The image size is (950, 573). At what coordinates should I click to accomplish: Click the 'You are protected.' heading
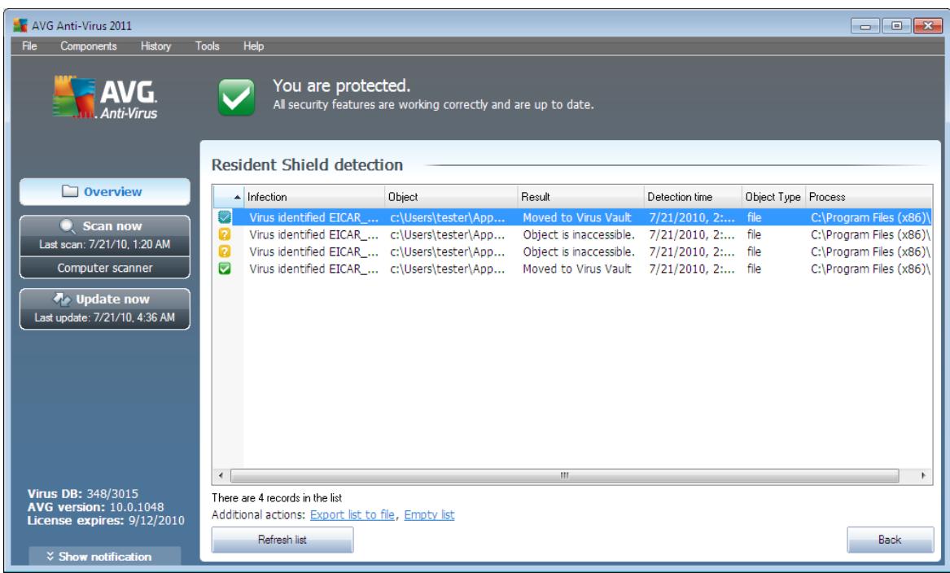[342, 85]
